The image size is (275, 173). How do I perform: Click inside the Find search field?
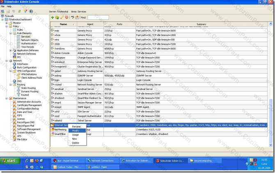point(98,17)
